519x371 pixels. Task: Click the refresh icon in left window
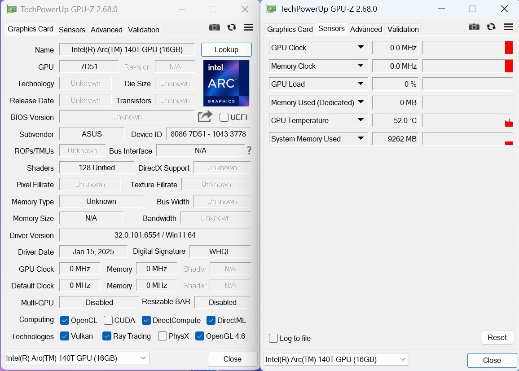232,27
